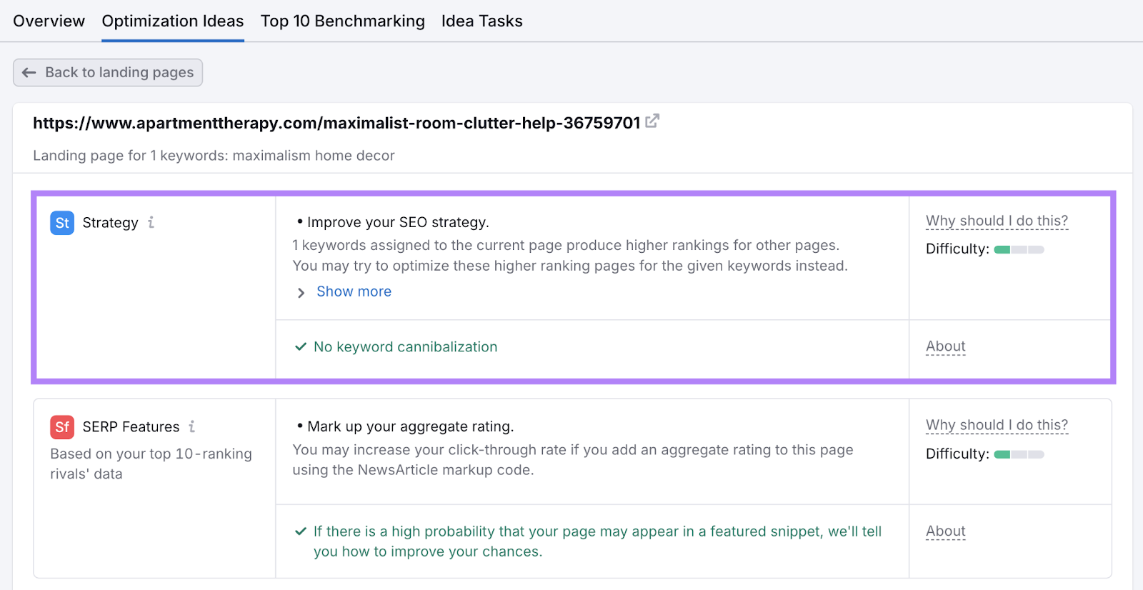This screenshot has height=590, width=1143.
Task: Click info icon next to Strategy
Action: [151, 223]
